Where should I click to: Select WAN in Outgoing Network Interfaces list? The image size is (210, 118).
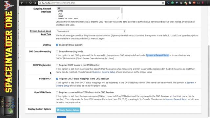click(88, 11)
